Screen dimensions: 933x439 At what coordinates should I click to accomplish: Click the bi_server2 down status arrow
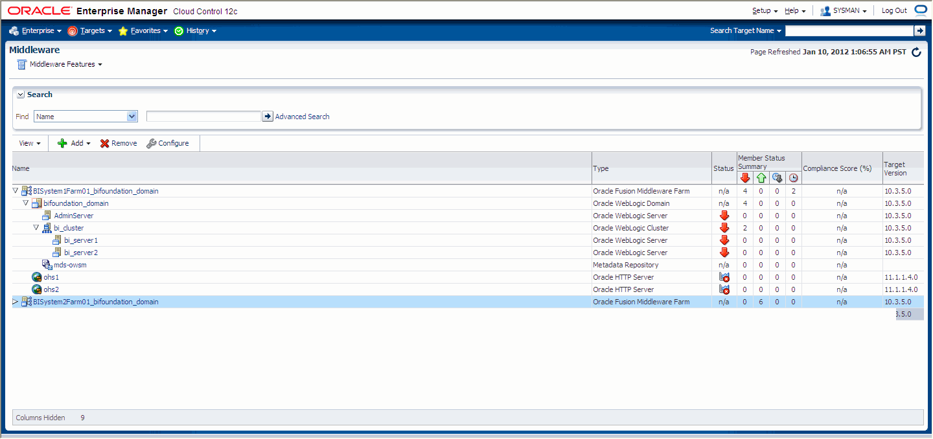(x=724, y=253)
